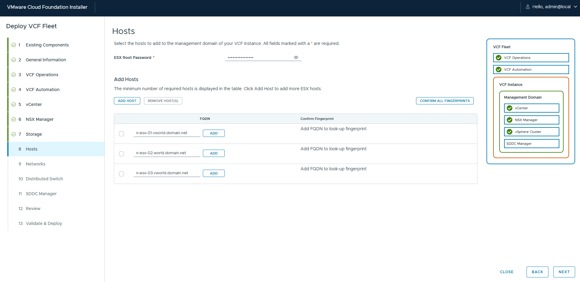
Task: Click the n-esx-01 FQDN input field
Action: [x=167, y=133]
